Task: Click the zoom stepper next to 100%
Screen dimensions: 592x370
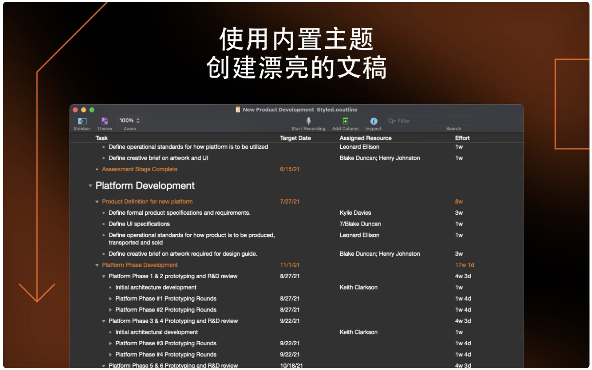Action: pyautogui.click(x=138, y=120)
